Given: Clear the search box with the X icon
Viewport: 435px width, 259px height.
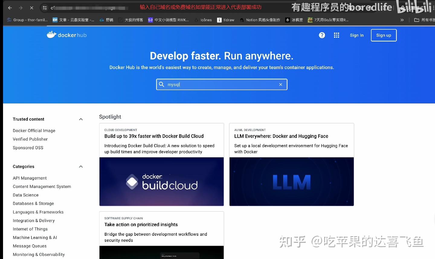Looking at the screenshot, I should click(x=281, y=84).
